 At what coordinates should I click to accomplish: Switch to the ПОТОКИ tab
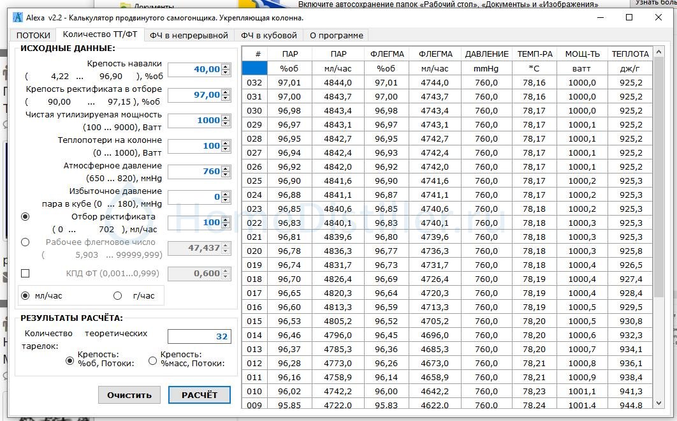(33, 36)
